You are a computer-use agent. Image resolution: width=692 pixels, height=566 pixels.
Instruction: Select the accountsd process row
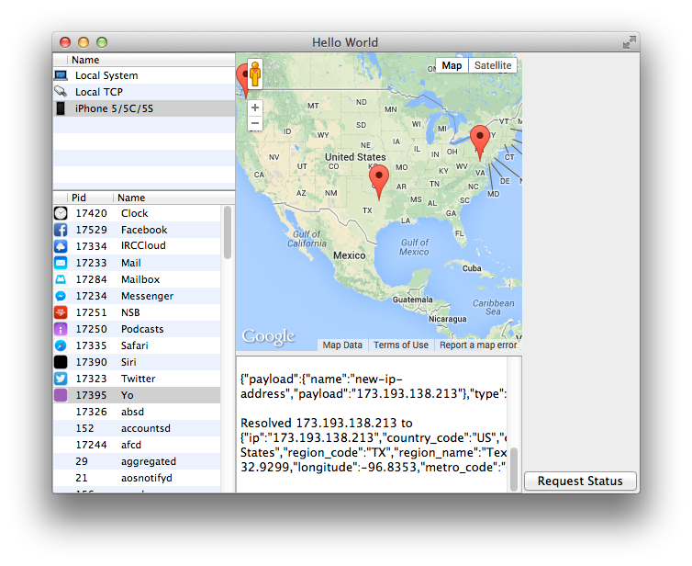[x=137, y=428]
